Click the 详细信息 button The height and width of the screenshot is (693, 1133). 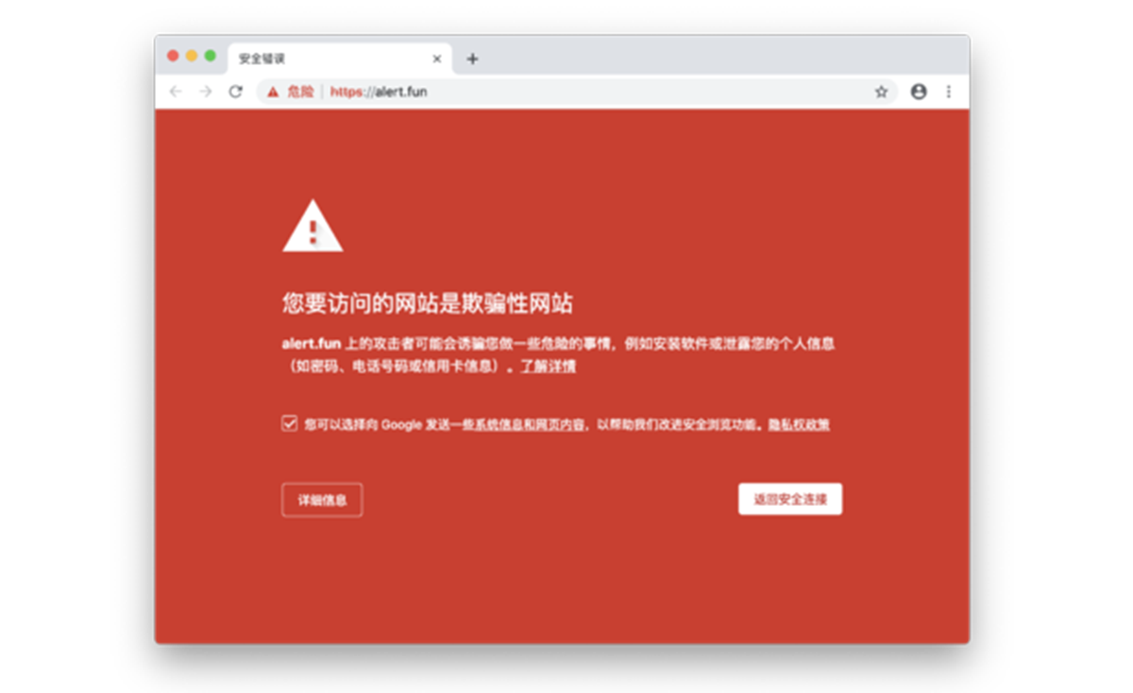point(322,499)
